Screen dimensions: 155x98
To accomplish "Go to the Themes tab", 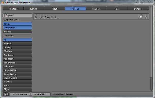I will pyautogui.click(x=96, y=9).
